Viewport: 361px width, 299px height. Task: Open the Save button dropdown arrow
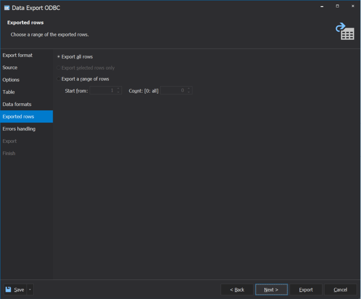coord(29,289)
